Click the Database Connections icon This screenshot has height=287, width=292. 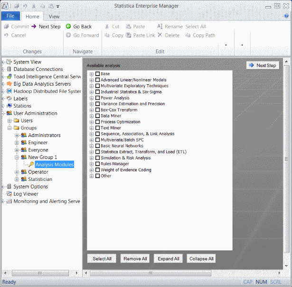(x=9, y=69)
